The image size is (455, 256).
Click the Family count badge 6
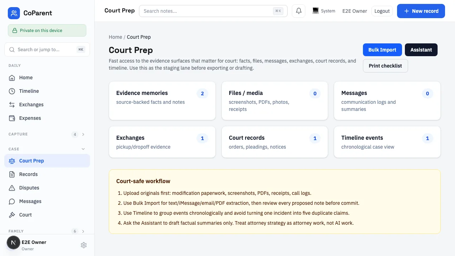[75, 231]
